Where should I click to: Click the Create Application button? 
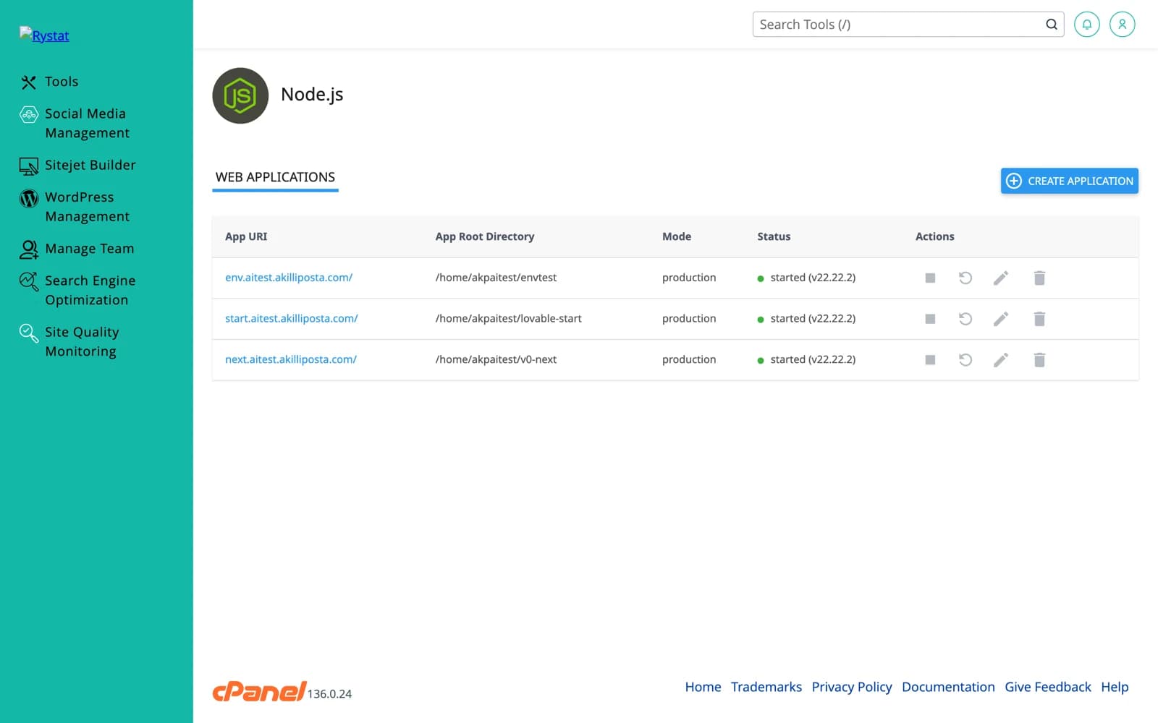[x=1069, y=181]
